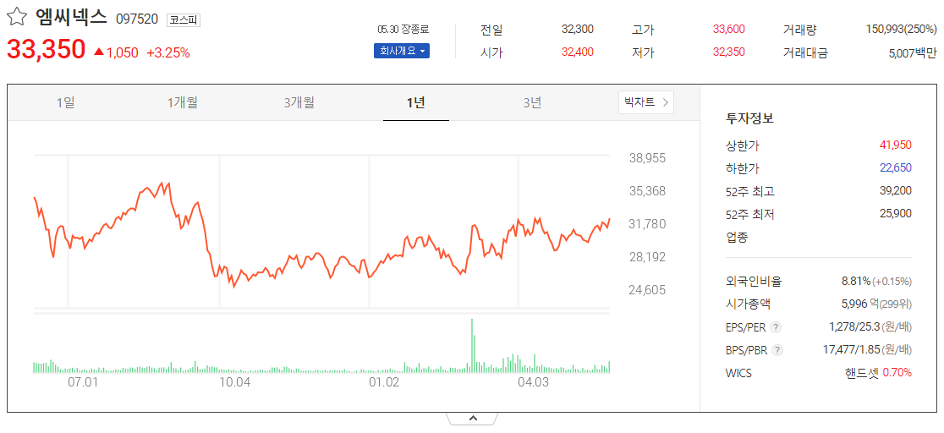
Task: Click the 01.02 date axis label
Action: pyautogui.click(x=384, y=381)
